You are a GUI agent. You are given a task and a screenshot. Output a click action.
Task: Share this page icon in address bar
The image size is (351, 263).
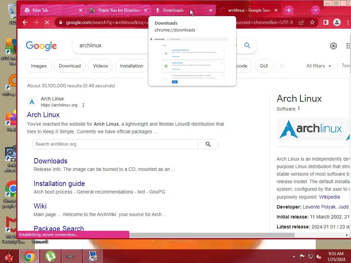[301, 22]
